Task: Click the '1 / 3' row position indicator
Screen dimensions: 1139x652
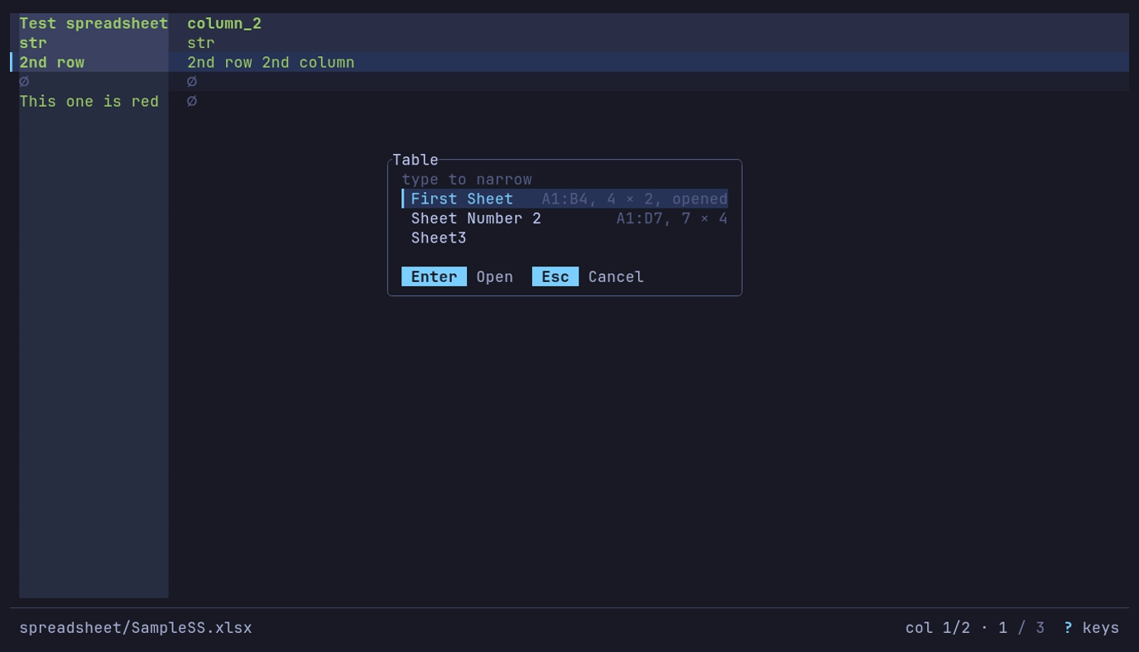Action: (1021, 628)
